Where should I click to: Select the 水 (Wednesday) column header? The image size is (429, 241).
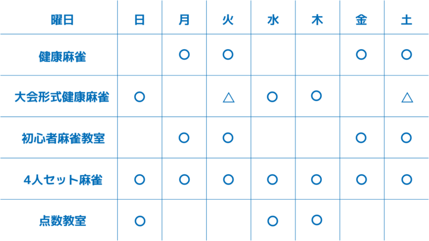coord(273,20)
